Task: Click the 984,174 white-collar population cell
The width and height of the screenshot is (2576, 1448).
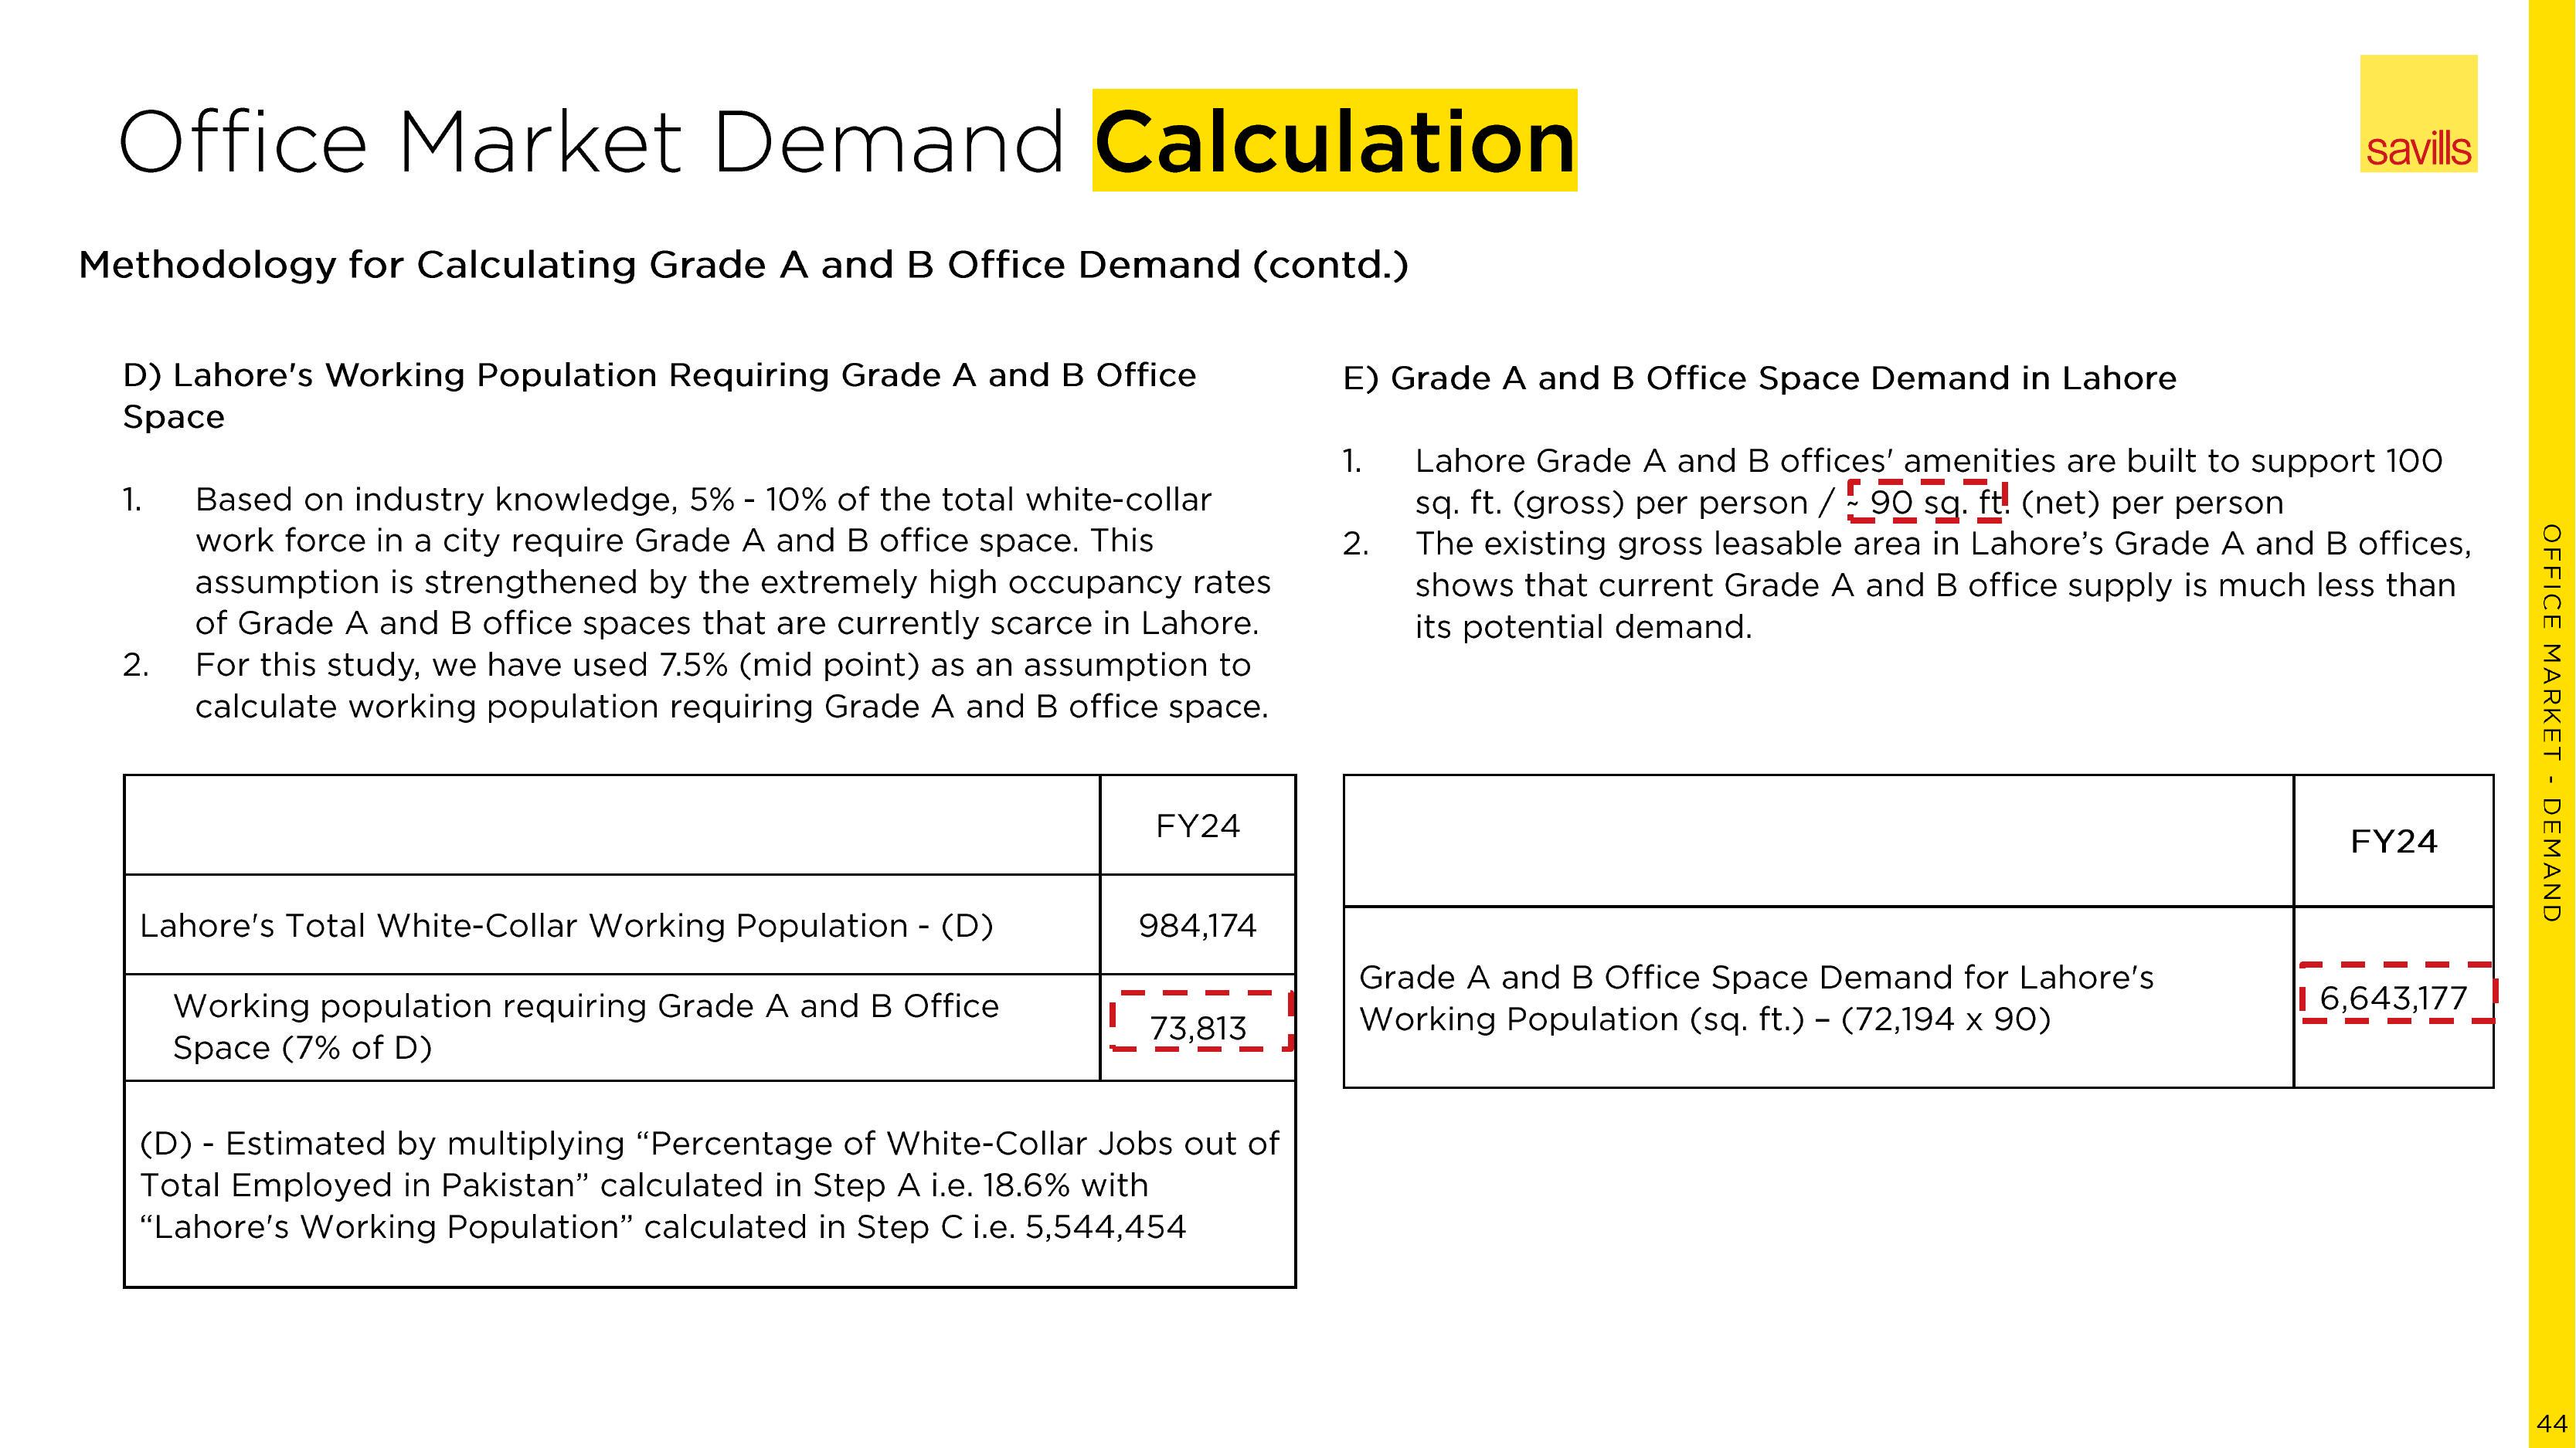Action: pyautogui.click(x=1197, y=925)
